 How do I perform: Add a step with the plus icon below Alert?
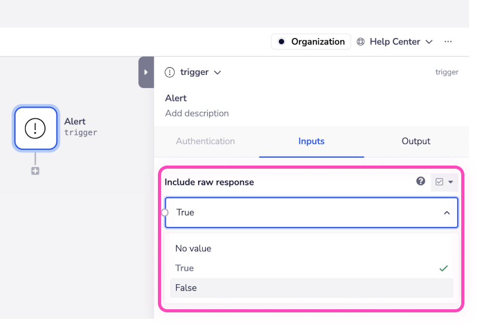(x=35, y=171)
